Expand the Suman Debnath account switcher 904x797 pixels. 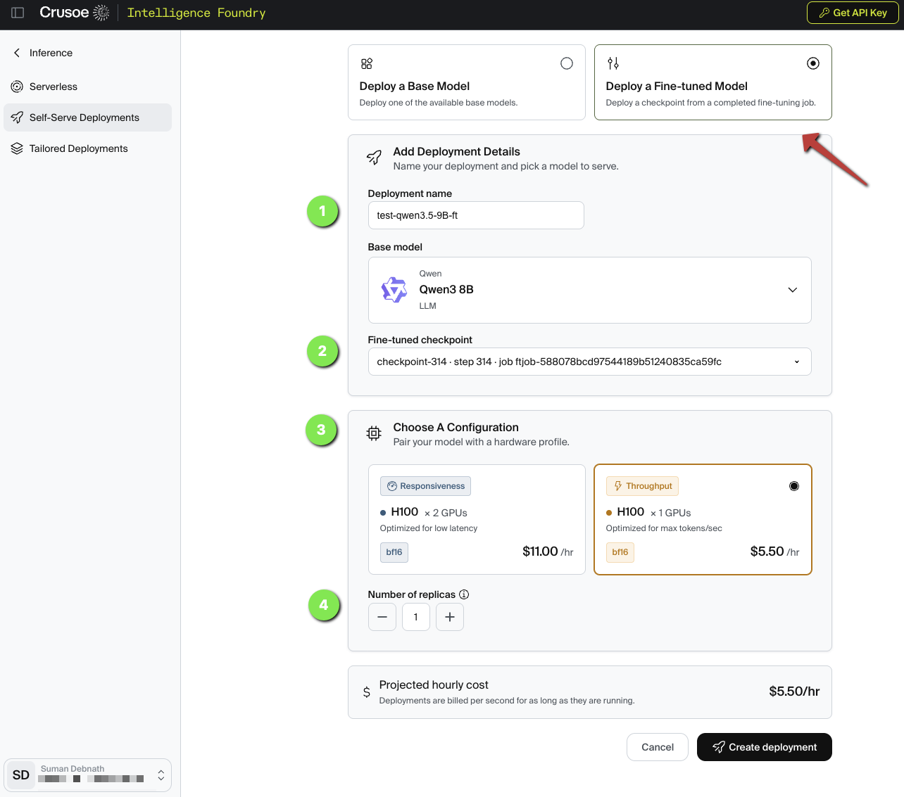click(x=161, y=775)
